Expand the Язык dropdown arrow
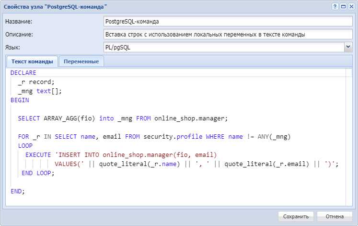The height and width of the screenshot is (226, 358). 348,48
